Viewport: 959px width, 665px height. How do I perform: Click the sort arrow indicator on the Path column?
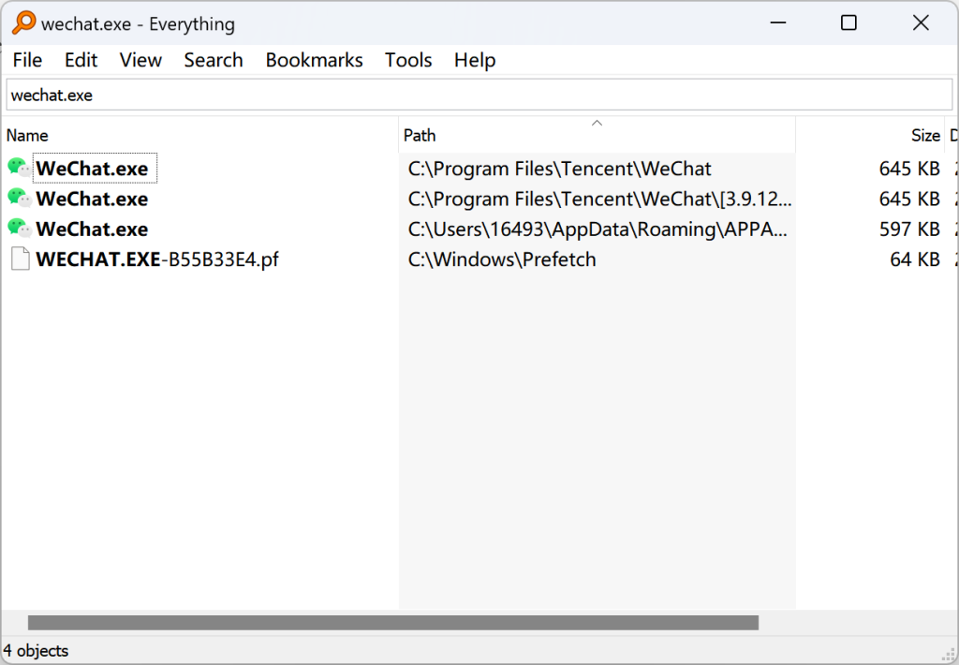click(597, 123)
